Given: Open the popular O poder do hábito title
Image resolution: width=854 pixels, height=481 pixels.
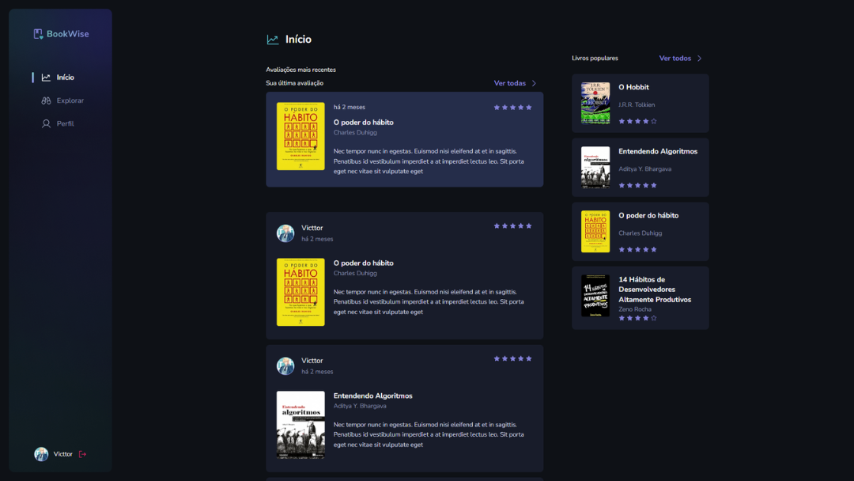Looking at the screenshot, I should pos(648,216).
